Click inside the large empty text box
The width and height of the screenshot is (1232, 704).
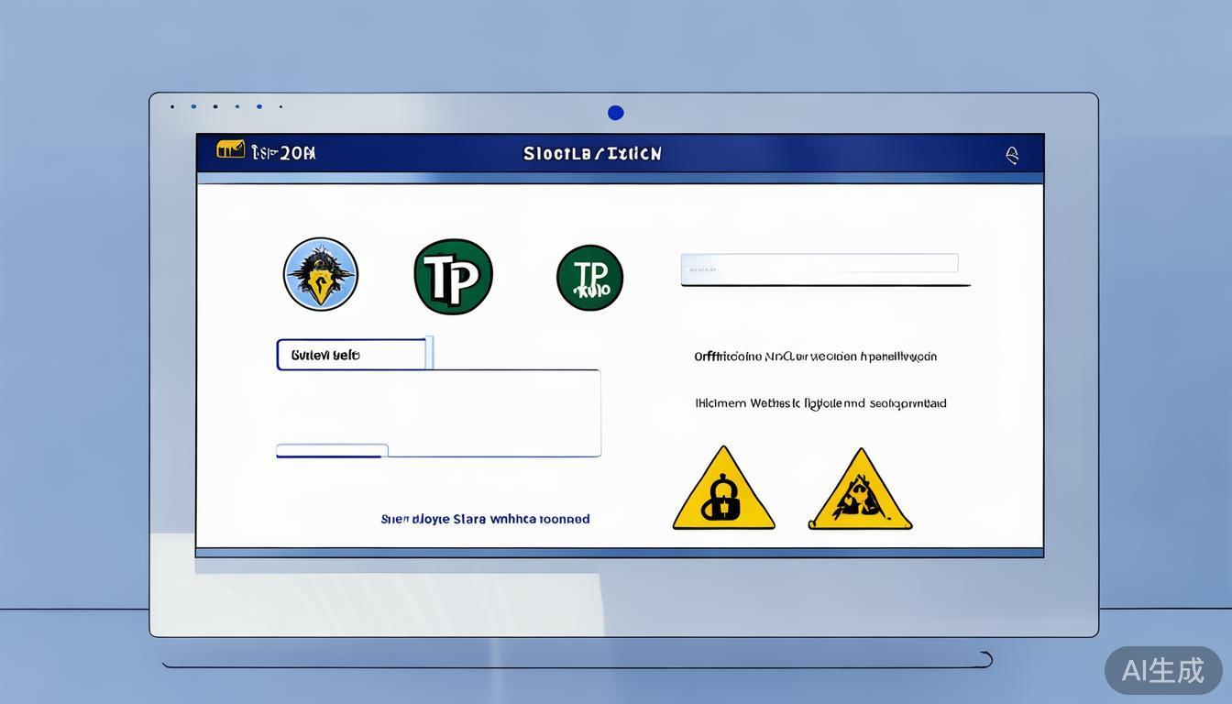click(439, 407)
